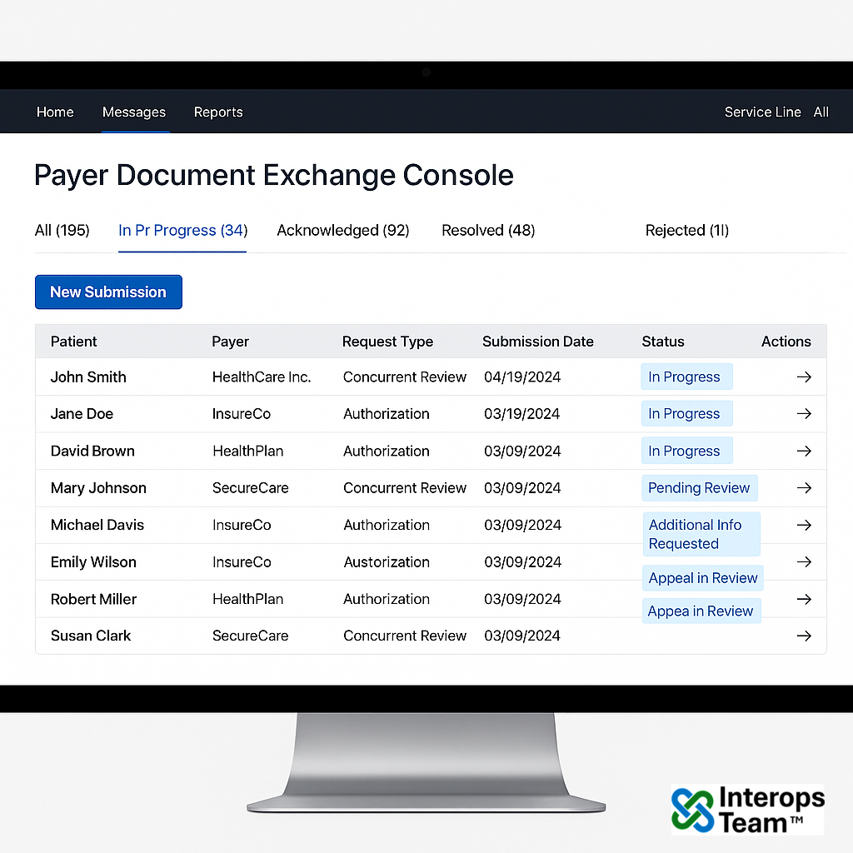Image resolution: width=853 pixels, height=853 pixels.
Task: Sort by Status column header
Action: (662, 342)
